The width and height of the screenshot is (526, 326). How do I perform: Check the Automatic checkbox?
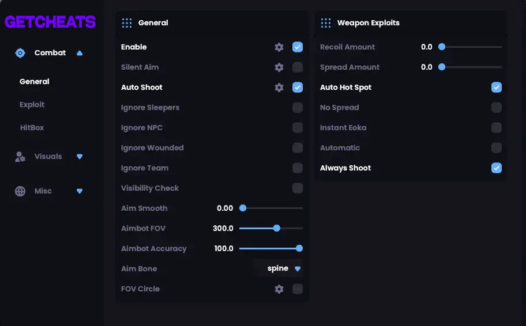point(497,148)
